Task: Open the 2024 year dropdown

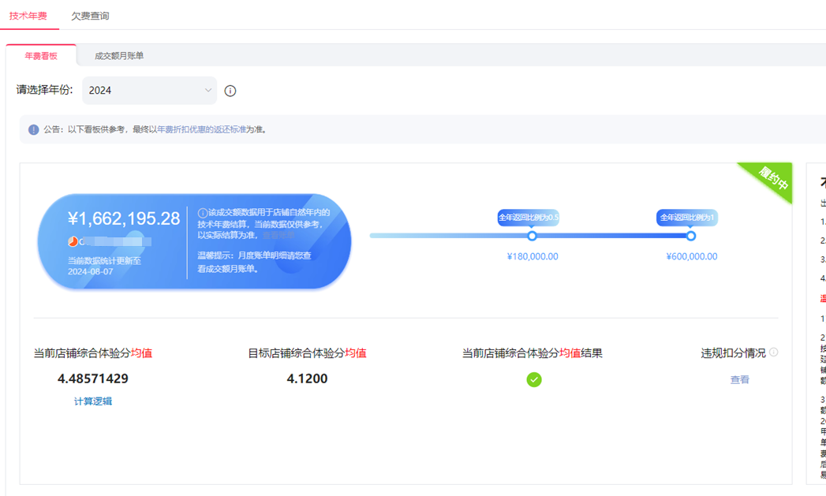Action: point(148,91)
